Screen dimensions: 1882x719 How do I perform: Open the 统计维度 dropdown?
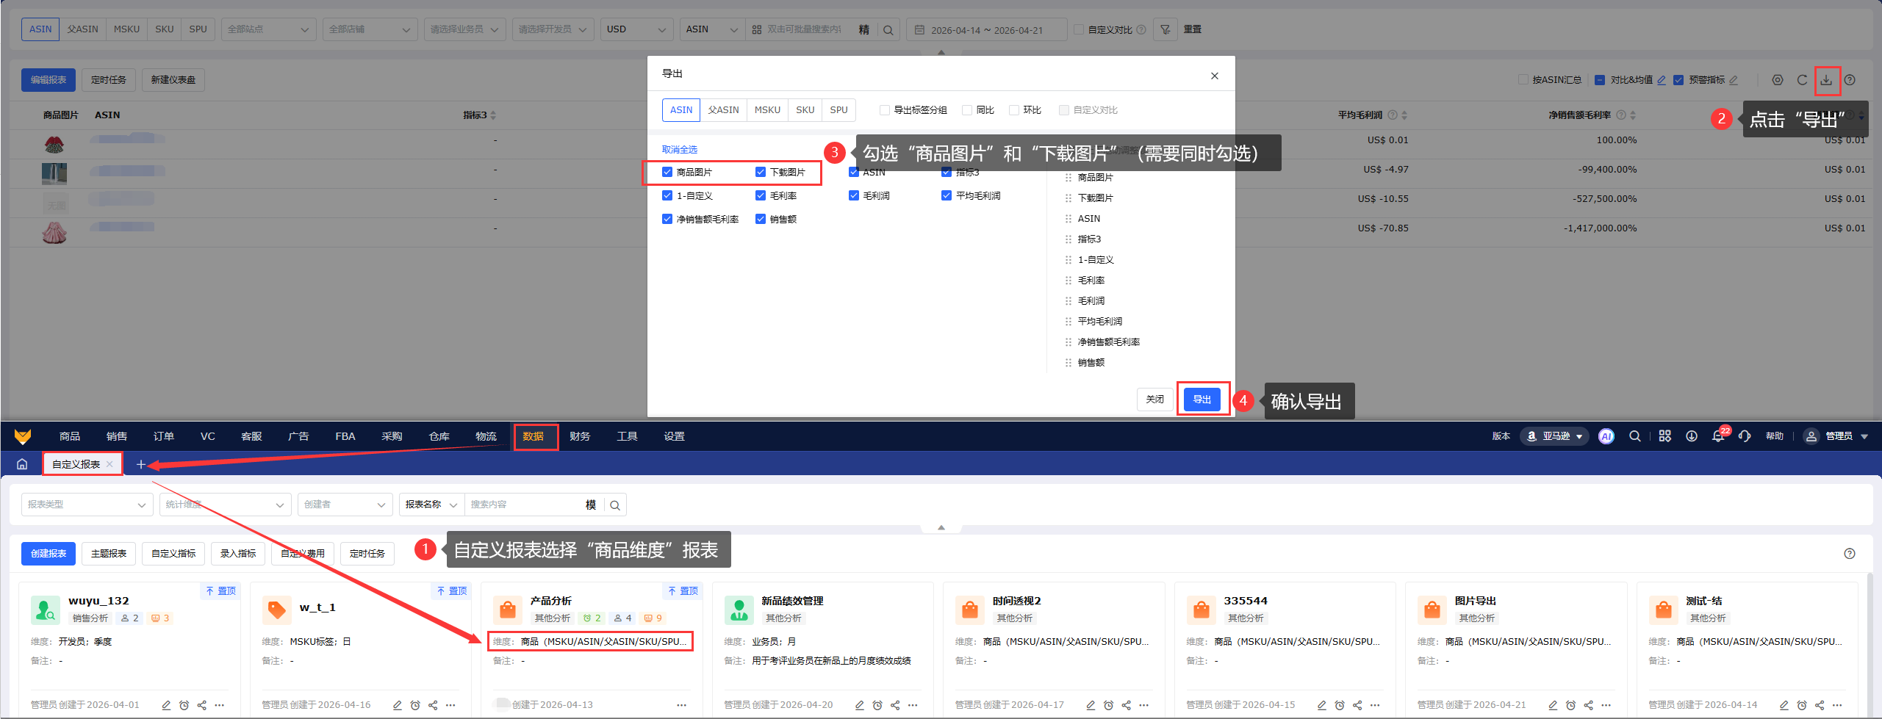pos(225,505)
